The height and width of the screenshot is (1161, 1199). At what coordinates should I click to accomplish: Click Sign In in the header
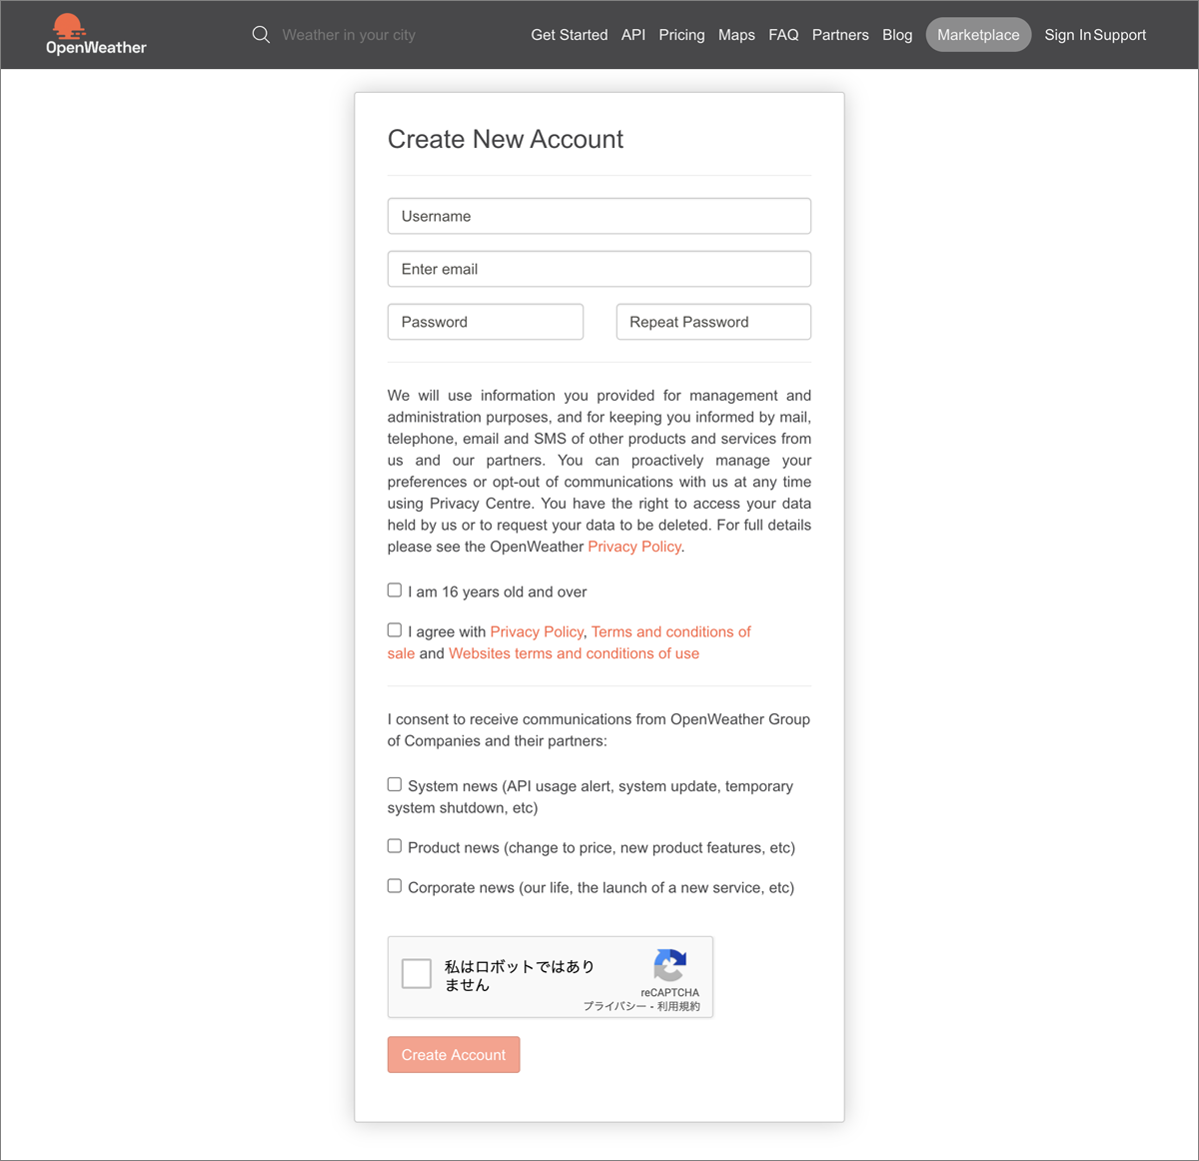tap(1068, 35)
